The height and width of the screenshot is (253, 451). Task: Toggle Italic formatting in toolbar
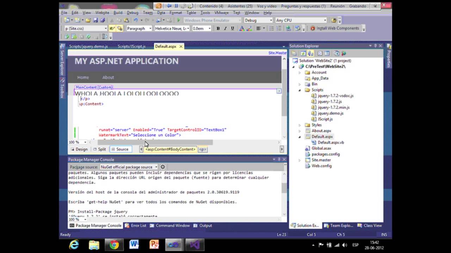coord(225,28)
